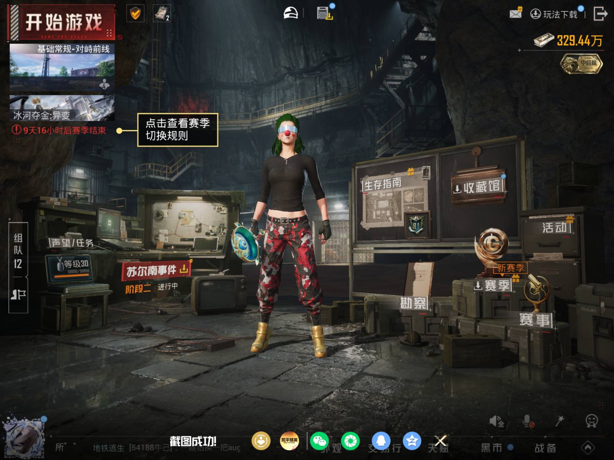Select the 冰河夺金:异变 mode thumbnail

point(62,108)
